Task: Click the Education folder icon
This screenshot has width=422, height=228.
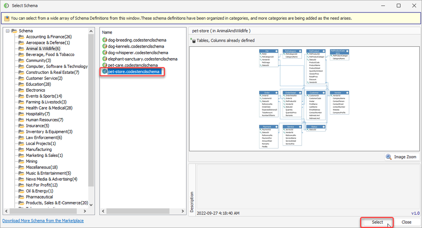Action: coord(21,84)
